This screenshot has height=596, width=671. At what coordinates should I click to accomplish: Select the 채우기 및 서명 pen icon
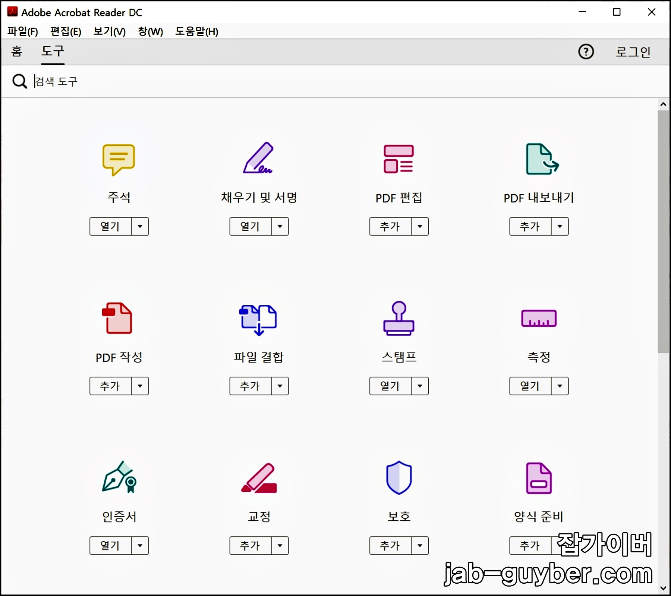pos(258,158)
